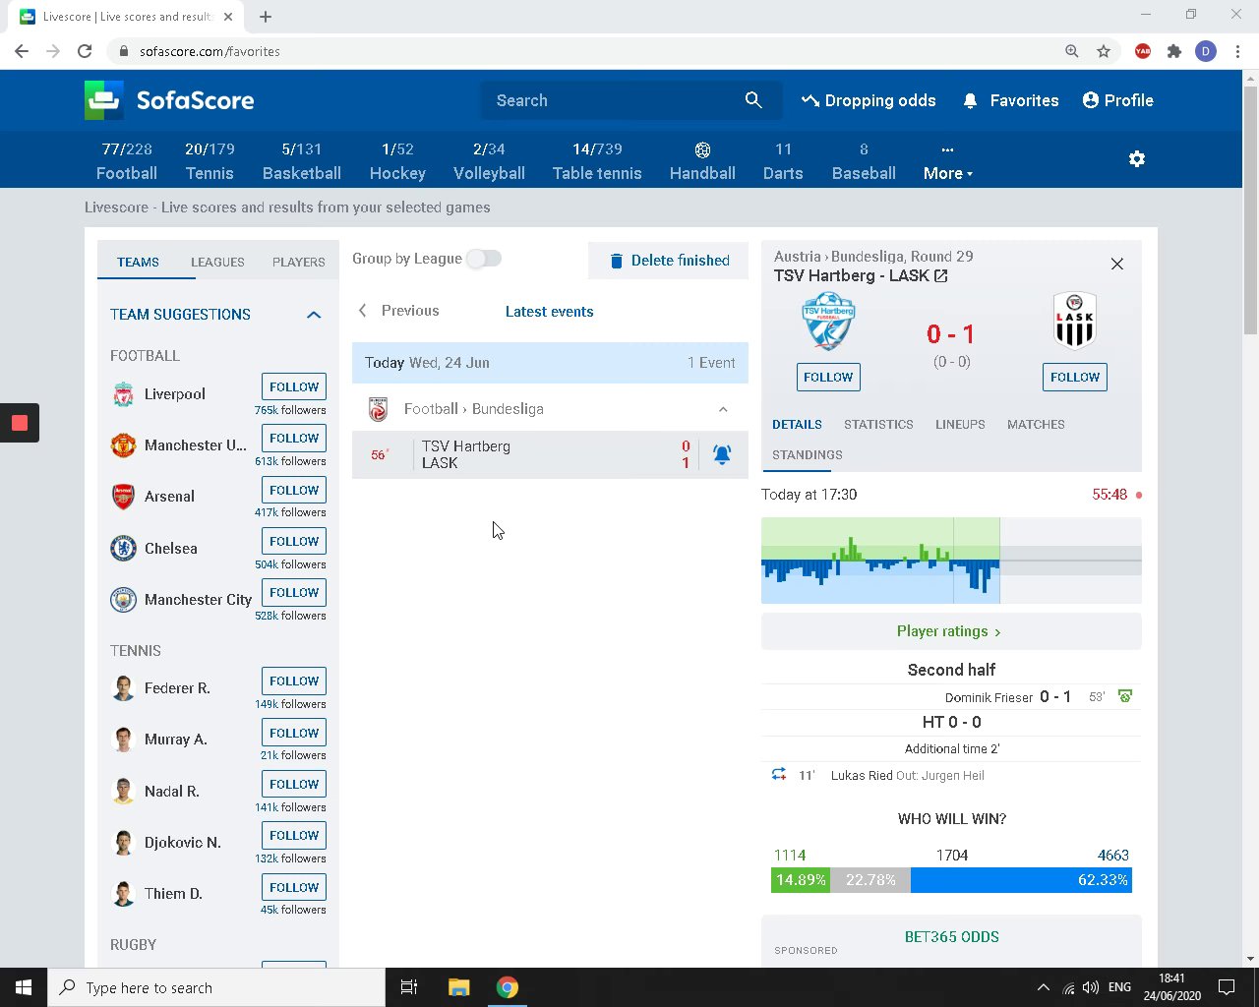This screenshot has height=1007, width=1259.
Task: Open match in new window icon
Action: click(x=941, y=276)
